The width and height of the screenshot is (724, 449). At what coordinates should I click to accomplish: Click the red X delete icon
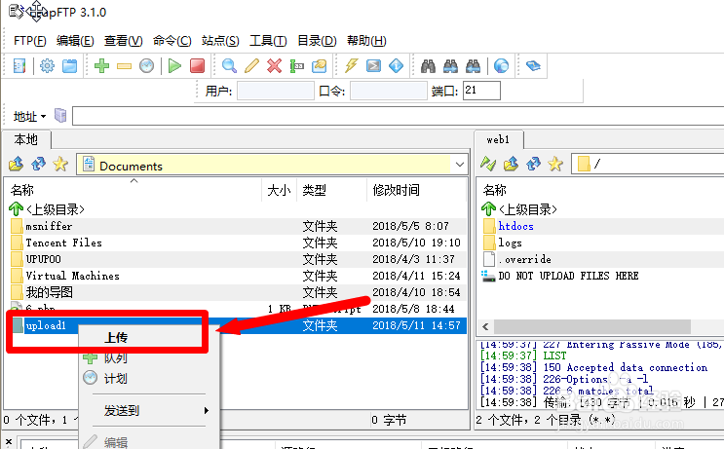pos(274,66)
